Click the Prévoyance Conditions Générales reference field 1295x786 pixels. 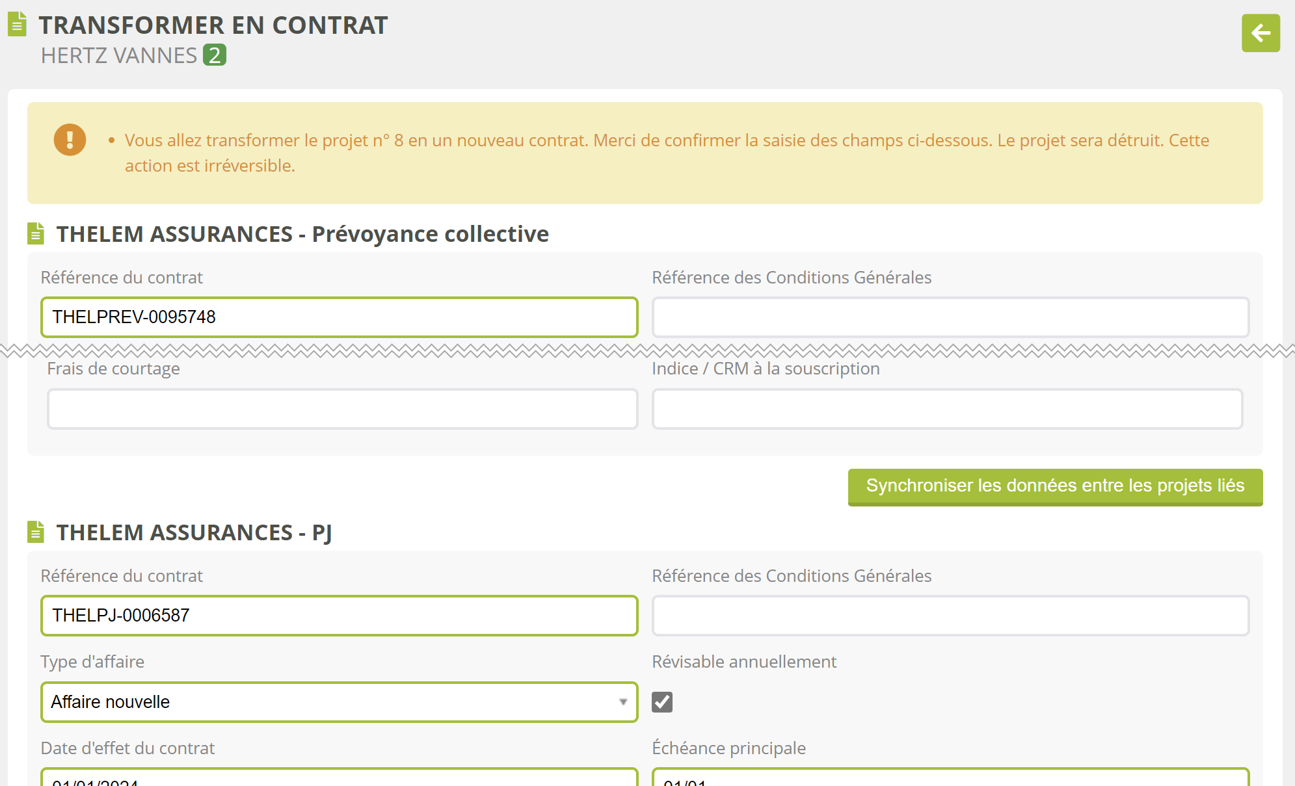(950, 317)
